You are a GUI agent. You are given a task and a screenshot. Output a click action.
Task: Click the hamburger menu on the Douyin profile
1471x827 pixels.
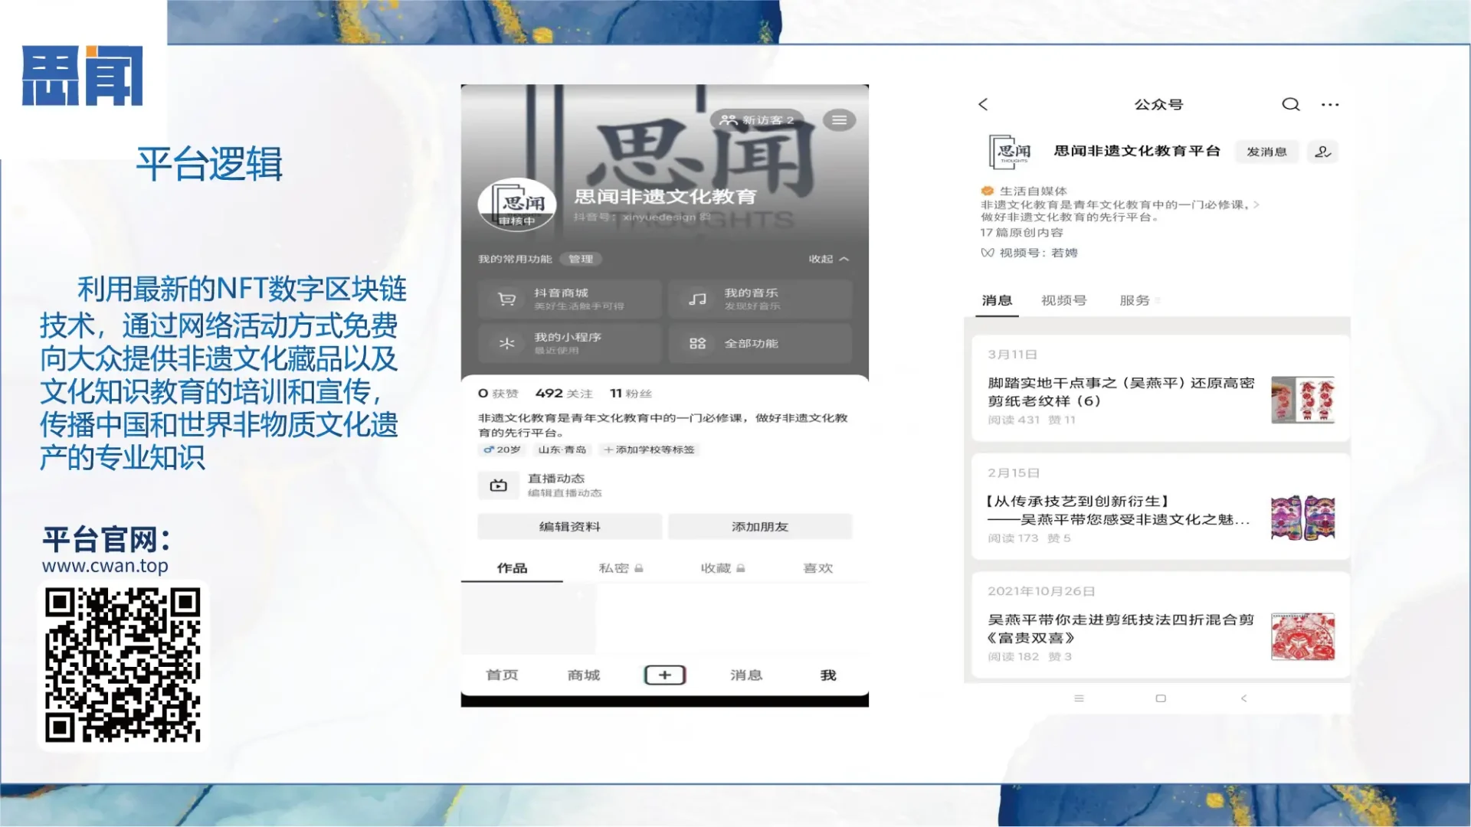pyautogui.click(x=839, y=119)
